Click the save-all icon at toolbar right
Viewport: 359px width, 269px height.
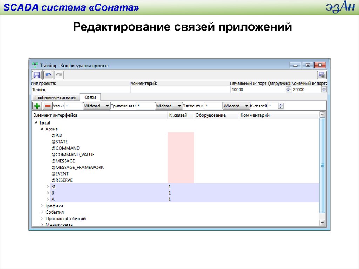(x=321, y=75)
